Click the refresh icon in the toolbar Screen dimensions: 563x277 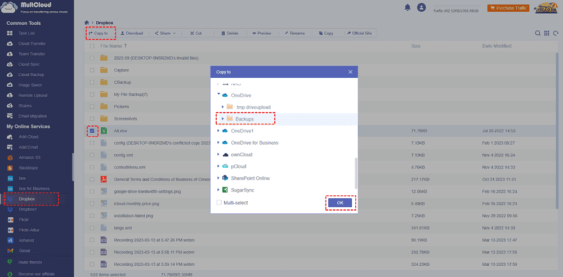click(555, 33)
